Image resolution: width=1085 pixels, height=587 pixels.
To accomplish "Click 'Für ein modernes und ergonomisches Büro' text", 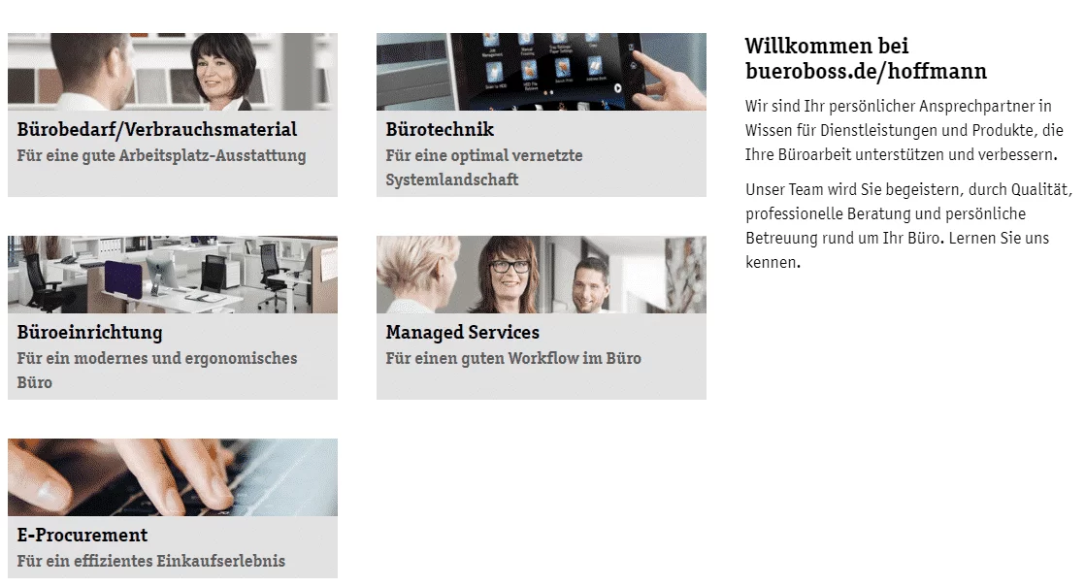I will pyautogui.click(x=157, y=370).
